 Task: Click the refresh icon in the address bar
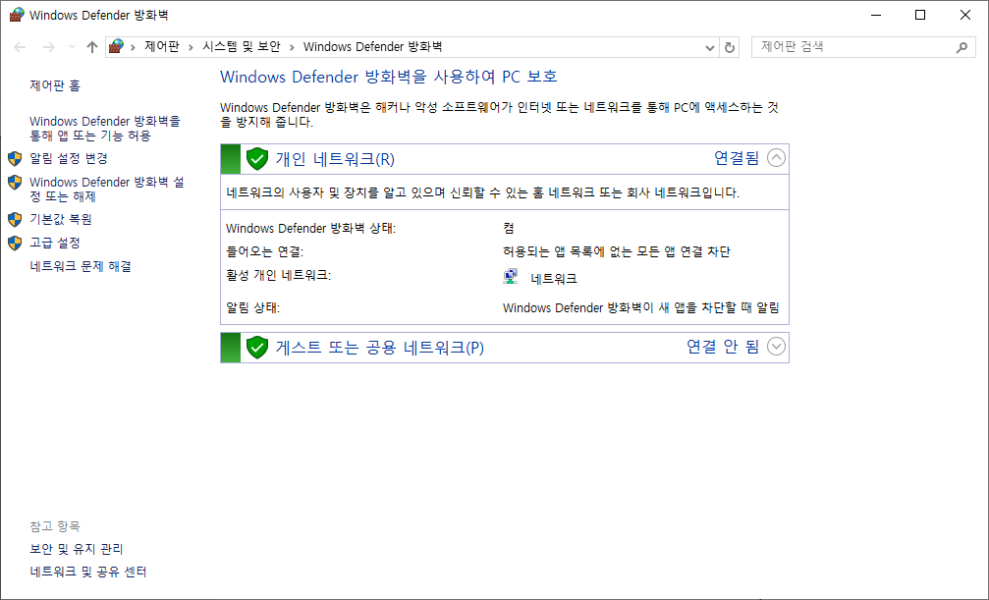click(728, 46)
